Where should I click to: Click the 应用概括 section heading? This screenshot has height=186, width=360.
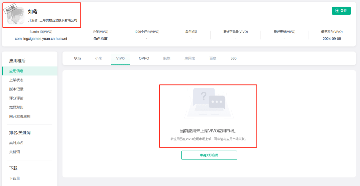17,61
